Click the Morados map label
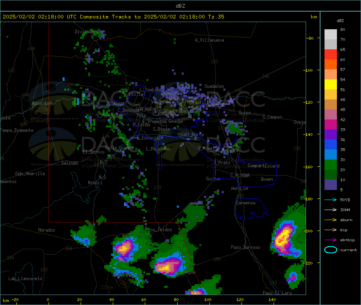 point(47,230)
